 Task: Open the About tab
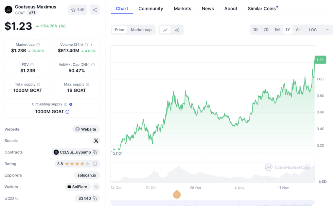tap(231, 9)
